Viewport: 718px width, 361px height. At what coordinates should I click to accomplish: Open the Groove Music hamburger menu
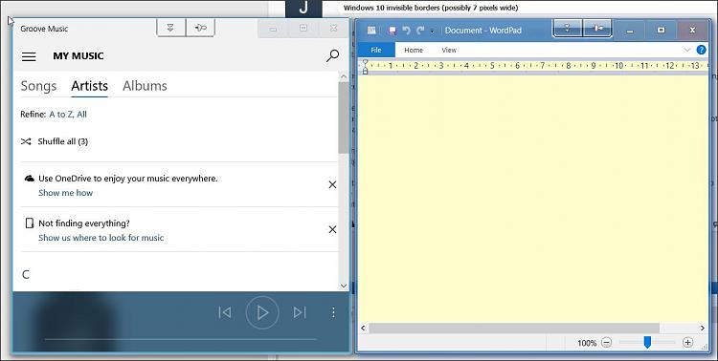(29, 56)
